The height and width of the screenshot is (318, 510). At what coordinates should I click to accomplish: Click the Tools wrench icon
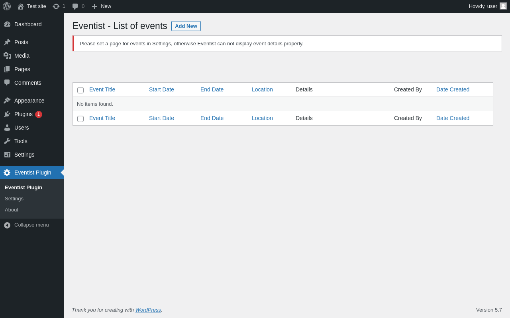(7, 141)
